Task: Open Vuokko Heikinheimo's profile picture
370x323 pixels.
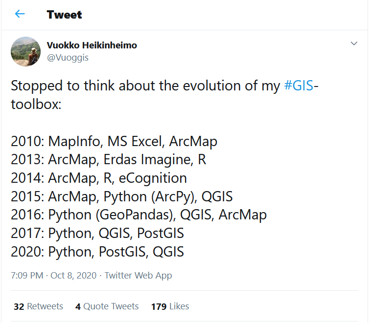Action: [26, 51]
